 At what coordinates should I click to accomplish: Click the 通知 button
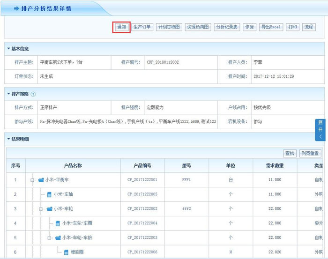pyautogui.click(x=121, y=27)
